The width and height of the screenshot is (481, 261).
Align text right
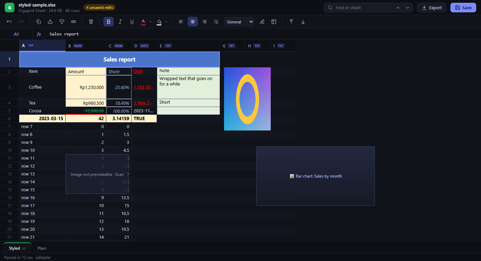point(204,22)
